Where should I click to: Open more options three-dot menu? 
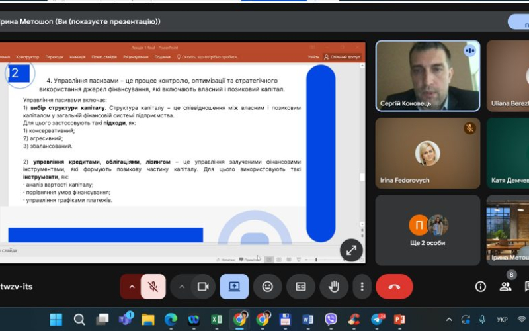[362, 287]
